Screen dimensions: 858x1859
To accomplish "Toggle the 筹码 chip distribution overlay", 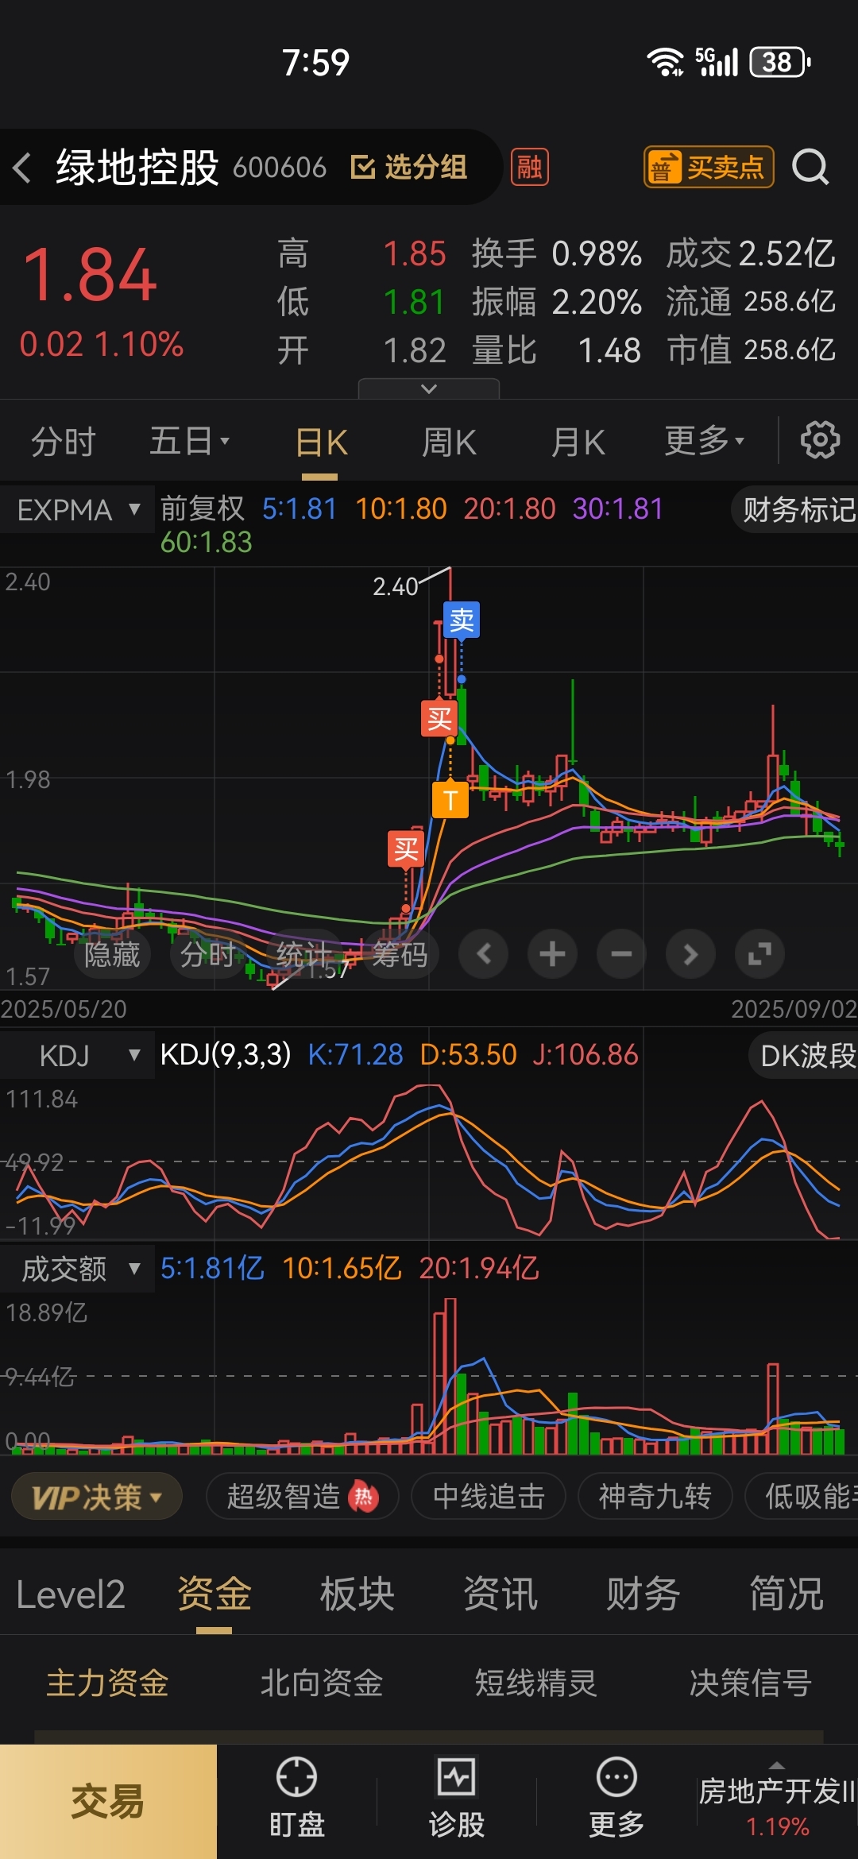I will 400,954.
